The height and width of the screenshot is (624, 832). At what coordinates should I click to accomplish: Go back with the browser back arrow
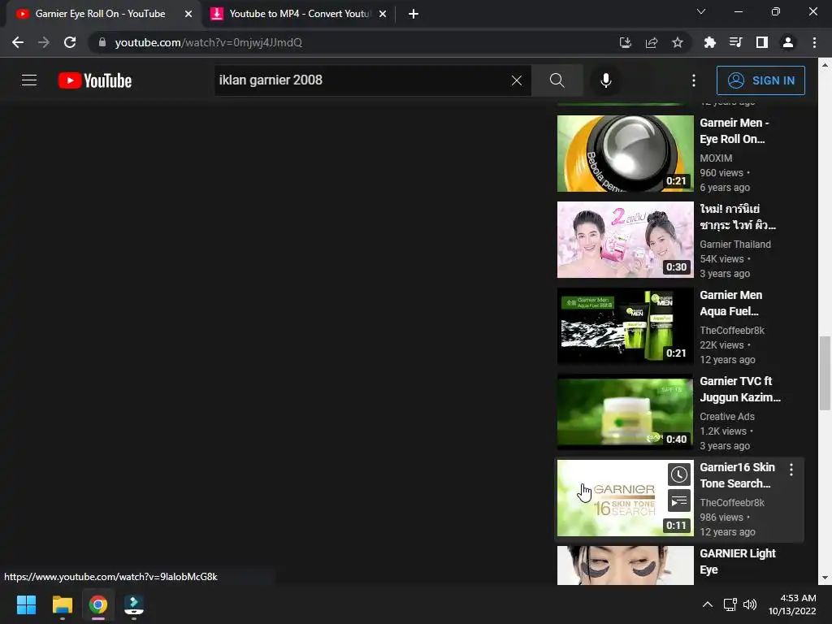(18, 42)
